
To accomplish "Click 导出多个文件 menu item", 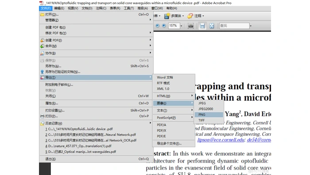I will pyautogui.click(x=174, y=144).
